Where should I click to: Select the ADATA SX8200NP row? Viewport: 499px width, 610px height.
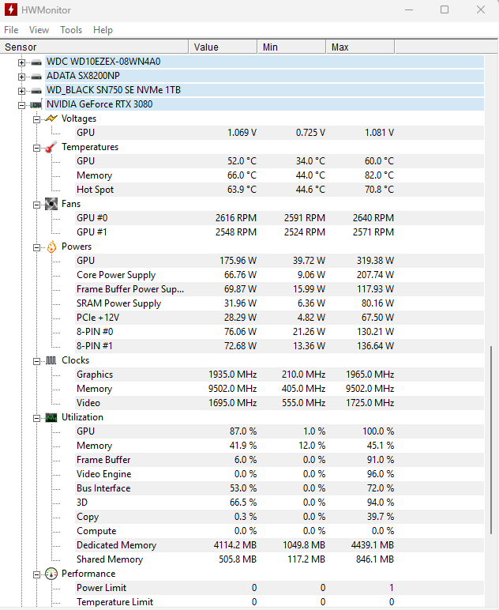(x=265, y=76)
